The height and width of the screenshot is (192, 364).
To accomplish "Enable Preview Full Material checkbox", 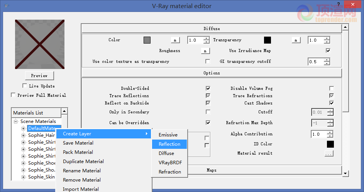I will (x=13, y=95).
